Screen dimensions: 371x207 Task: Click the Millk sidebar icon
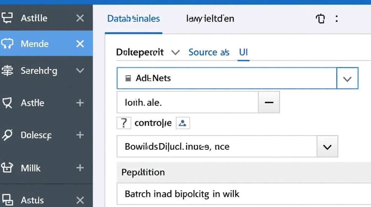tap(7, 168)
